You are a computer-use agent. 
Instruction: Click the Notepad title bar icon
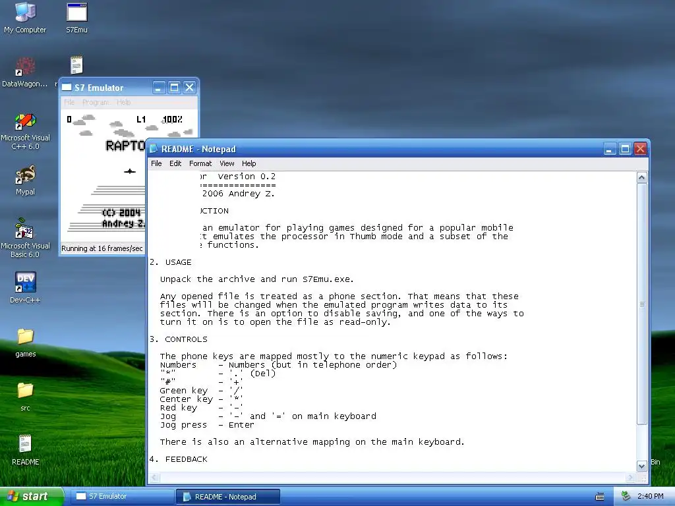pyautogui.click(x=154, y=149)
